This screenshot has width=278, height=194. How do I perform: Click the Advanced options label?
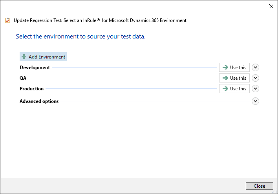[x=39, y=101]
